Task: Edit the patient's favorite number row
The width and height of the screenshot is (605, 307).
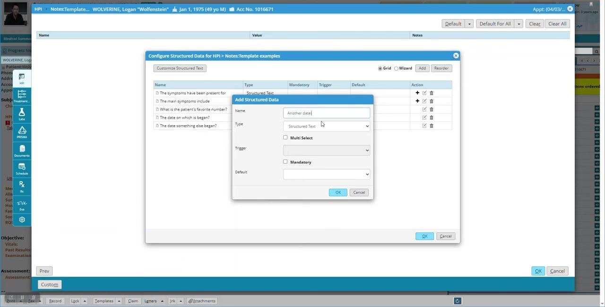Action: (x=424, y=109)
